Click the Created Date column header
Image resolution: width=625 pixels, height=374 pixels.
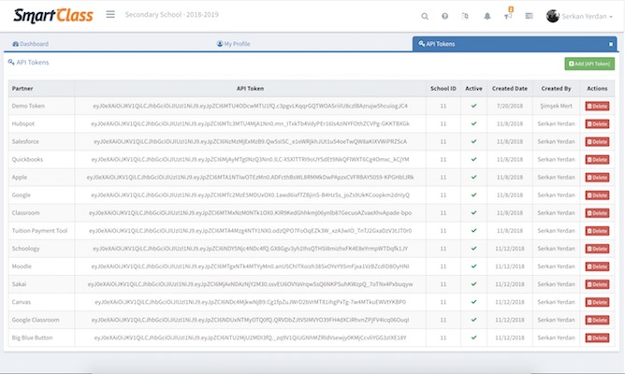(x=509, y=89)
